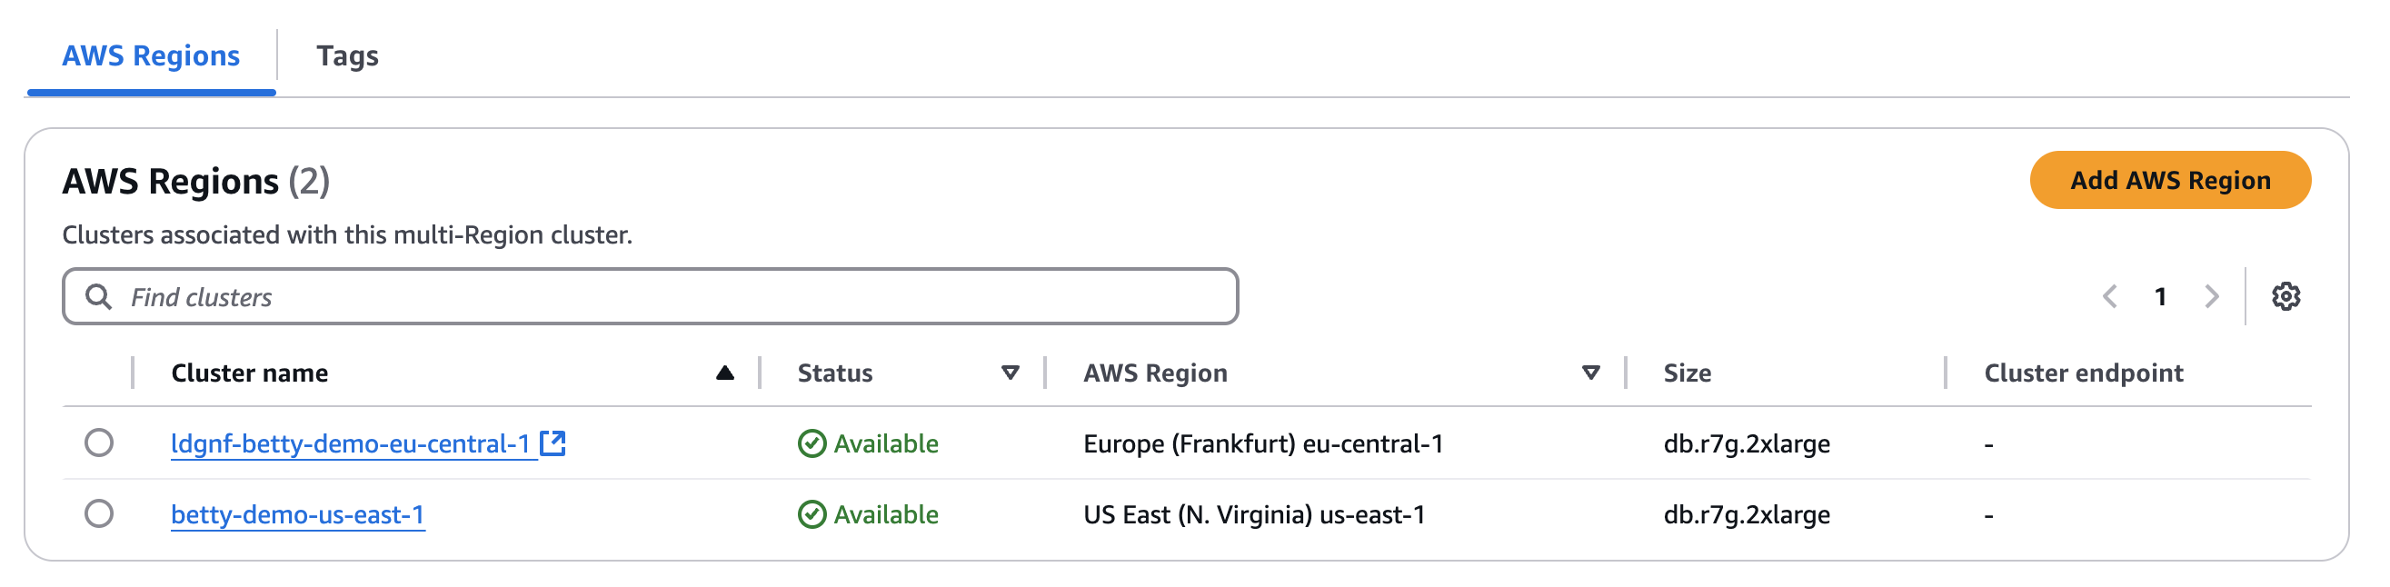
Task: Open ldgnf-betty-demo-eu-central-1 in a new tab via external link icon
Action: point(554,443)
